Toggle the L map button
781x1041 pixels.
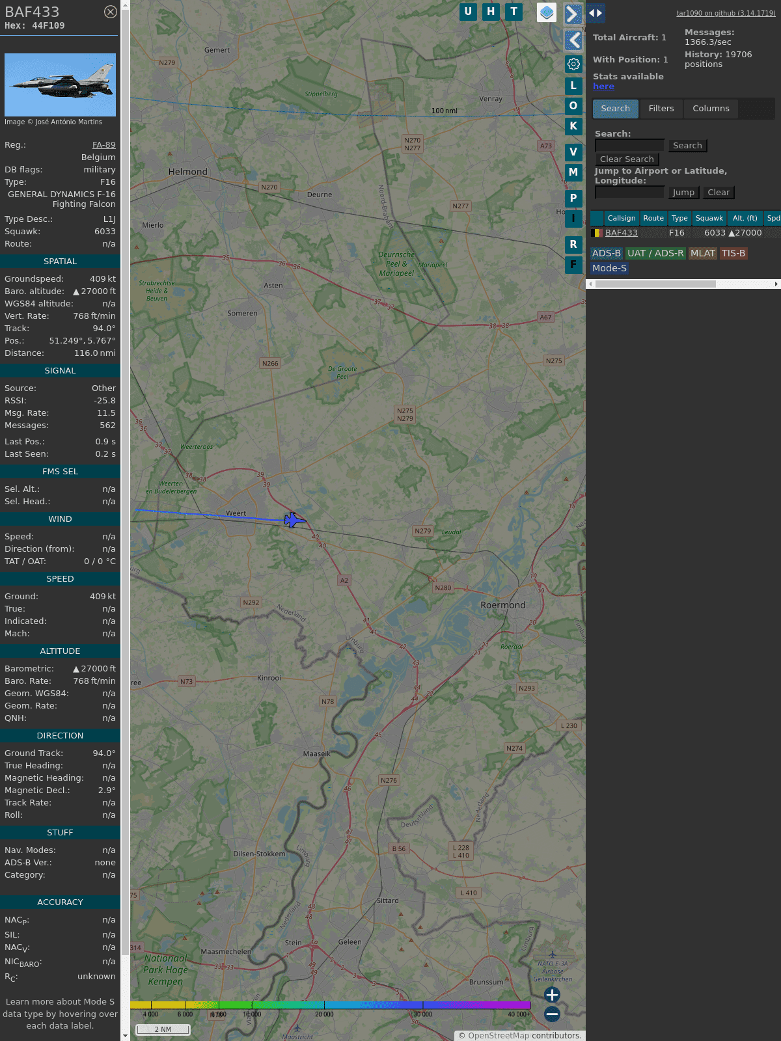click(573, 85)
